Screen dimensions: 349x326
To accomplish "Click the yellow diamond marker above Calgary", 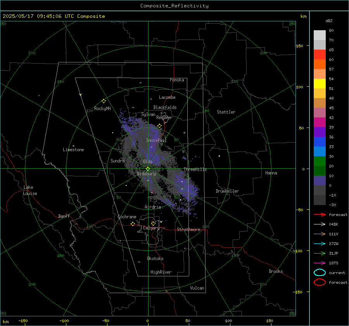I will (153, 223).
